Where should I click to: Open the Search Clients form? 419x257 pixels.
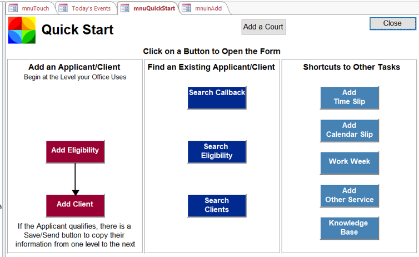click(x=217, y=205)
